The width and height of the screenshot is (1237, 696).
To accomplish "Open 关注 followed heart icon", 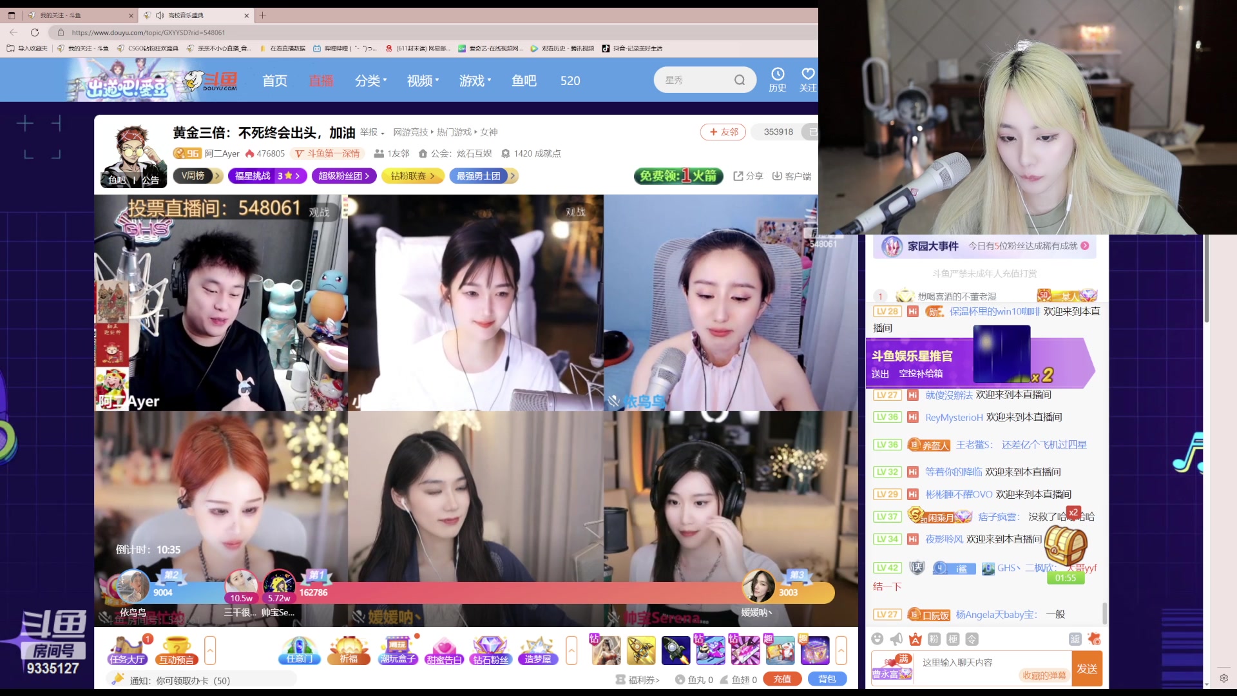I will (808, 80).
